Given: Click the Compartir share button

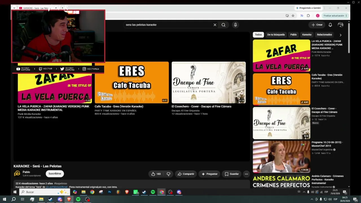Looking at the screenshot, I should (186, 174).
